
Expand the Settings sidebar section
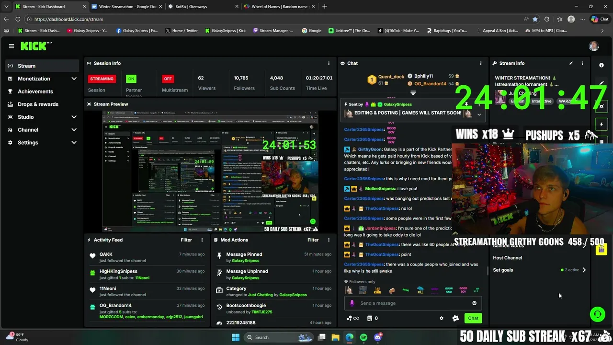pos(74,142)
